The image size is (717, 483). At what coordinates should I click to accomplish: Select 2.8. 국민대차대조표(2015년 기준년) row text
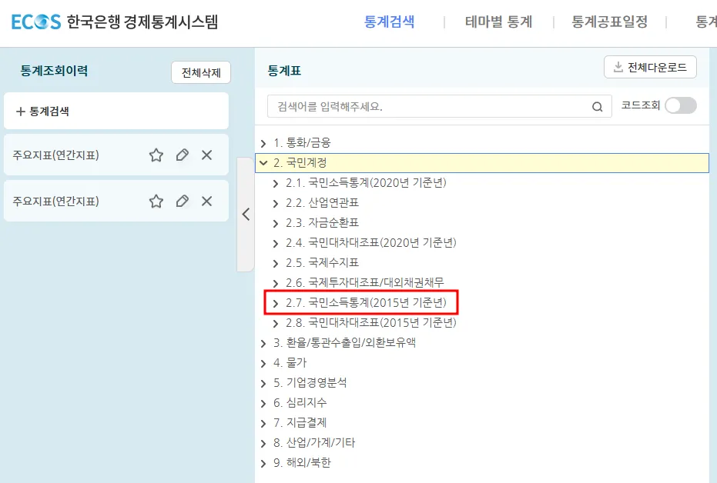[x=371, y=322]
